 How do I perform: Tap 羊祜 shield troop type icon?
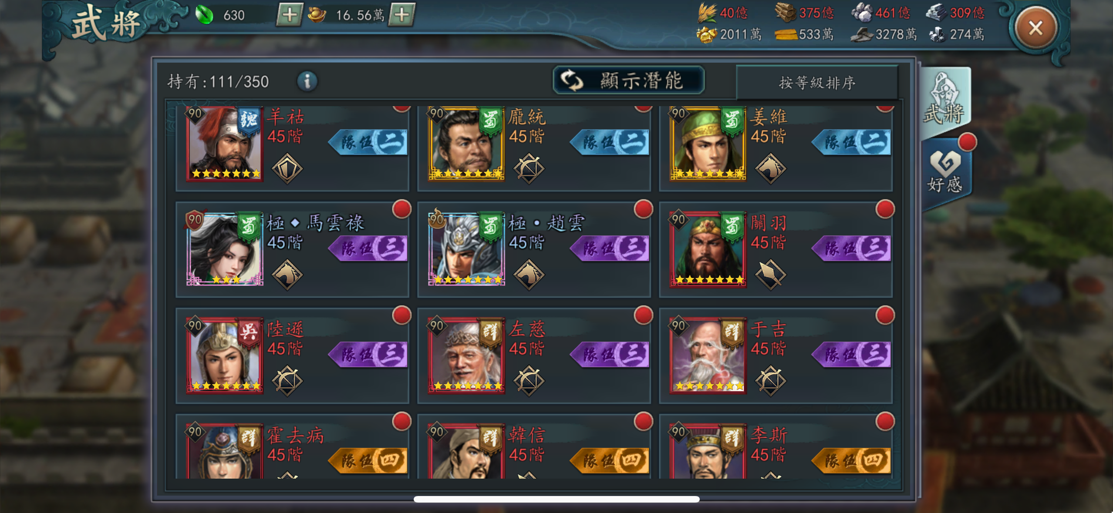[x=287, y=168]
